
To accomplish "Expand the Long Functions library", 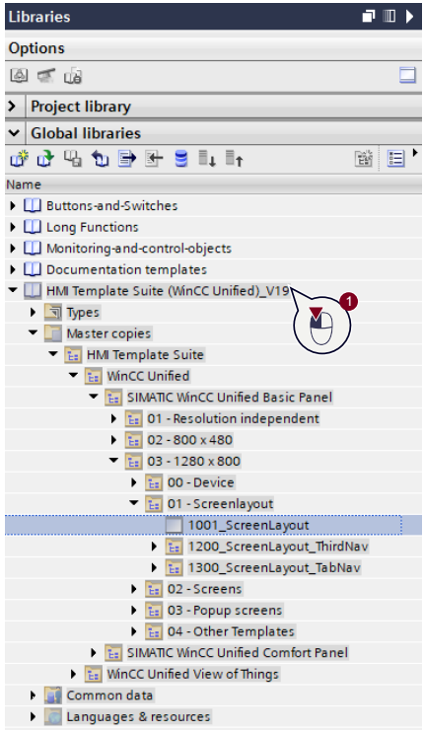I will tap(13, 227).
